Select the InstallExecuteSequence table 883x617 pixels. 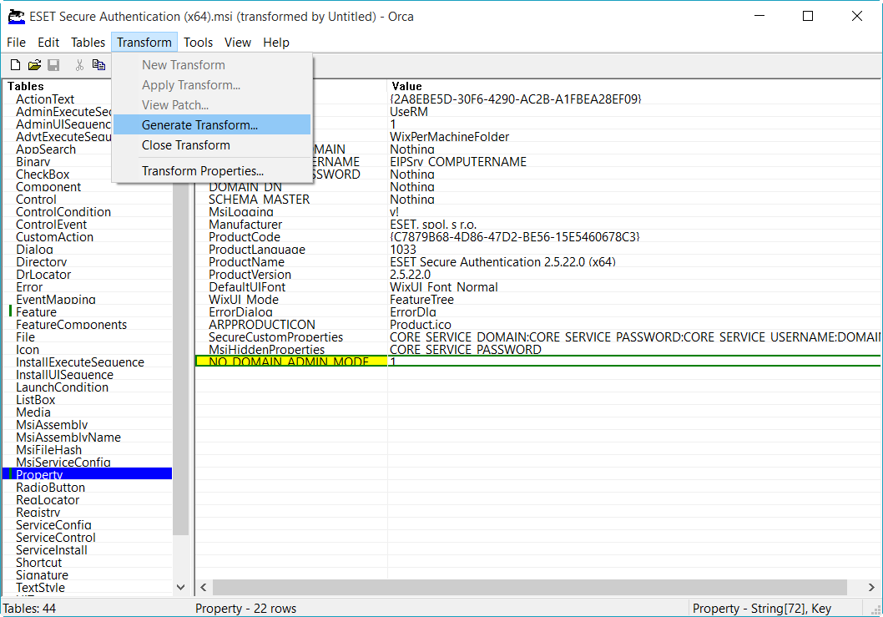[79, 362]
